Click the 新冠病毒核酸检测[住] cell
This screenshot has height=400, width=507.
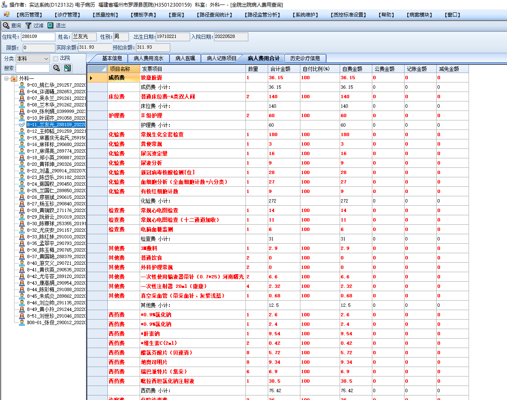coord(193,172)
